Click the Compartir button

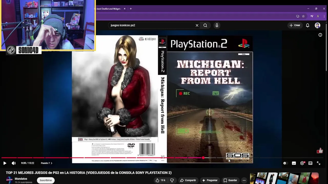tap(188, 180)
